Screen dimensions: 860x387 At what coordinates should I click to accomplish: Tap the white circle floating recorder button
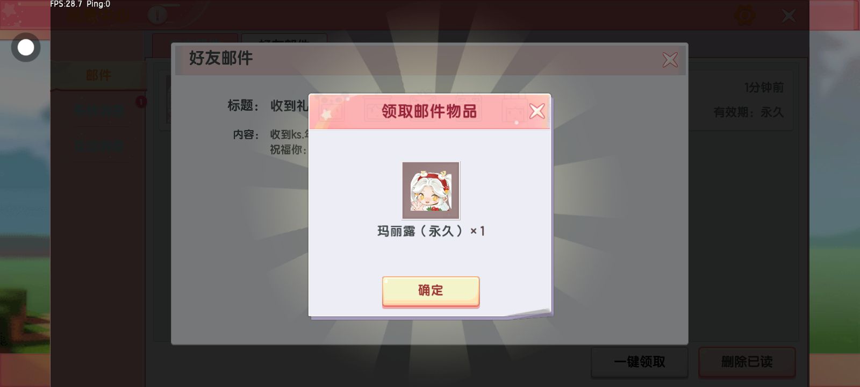26,47
